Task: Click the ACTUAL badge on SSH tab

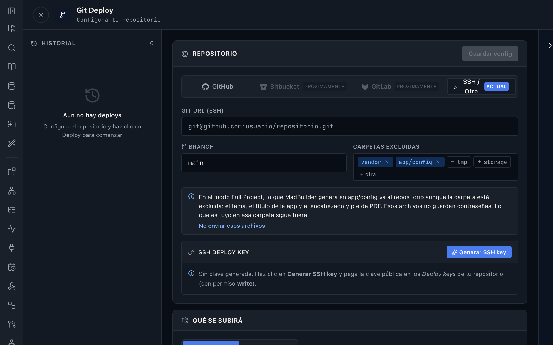Action: pos(496,87)
